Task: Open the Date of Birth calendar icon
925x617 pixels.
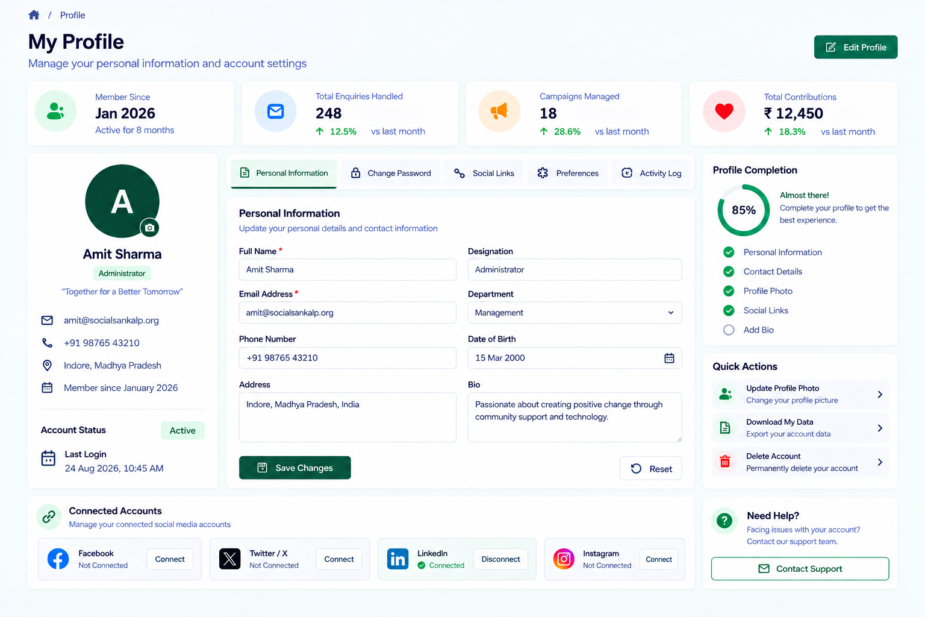Action: [x=669, y=358]
